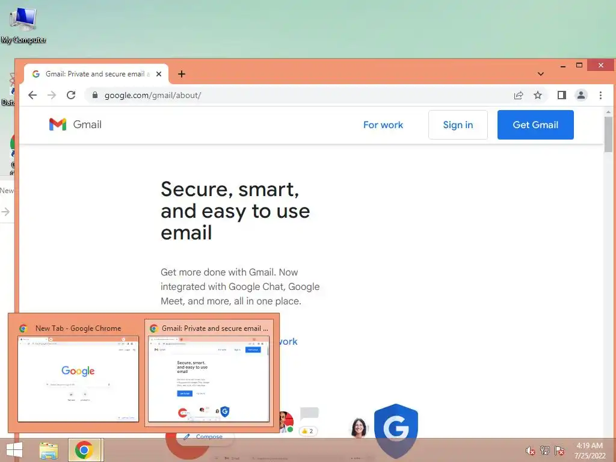Click the "Secure, smart, and easy to use email" heading

(x=235, y=211)
